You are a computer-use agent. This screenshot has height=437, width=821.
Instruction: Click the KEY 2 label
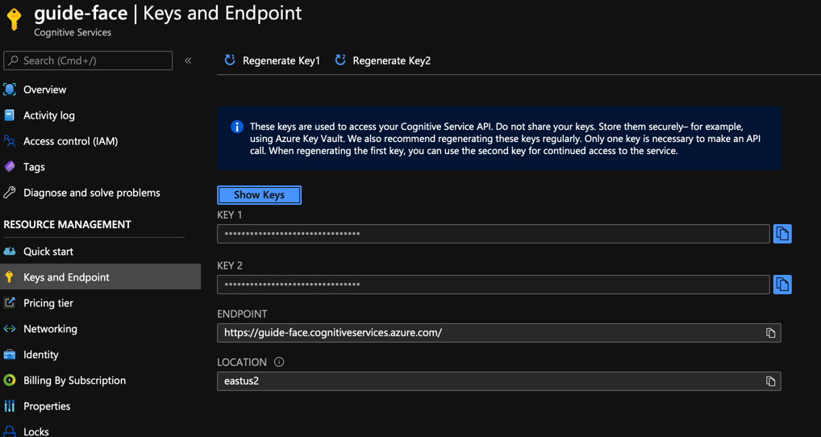(x=230, y=265)
